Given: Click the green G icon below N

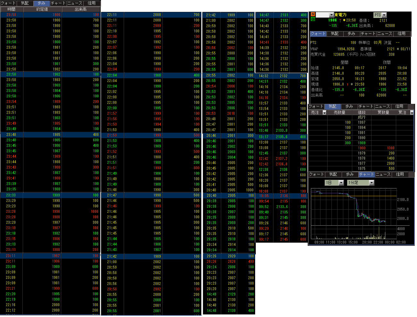Looking at the screenshot, I should tap(313, 19).
